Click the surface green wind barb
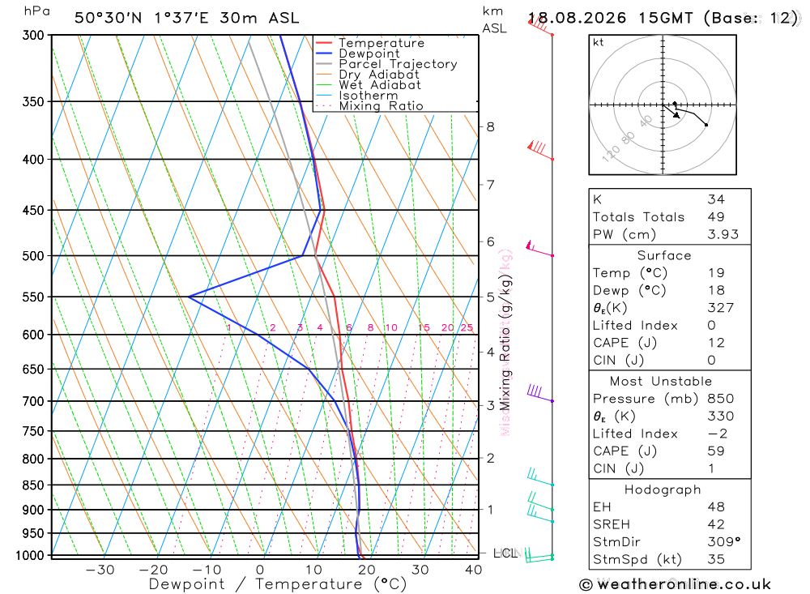810x594 pixels. pyautogui.click(x=539, y=557)
